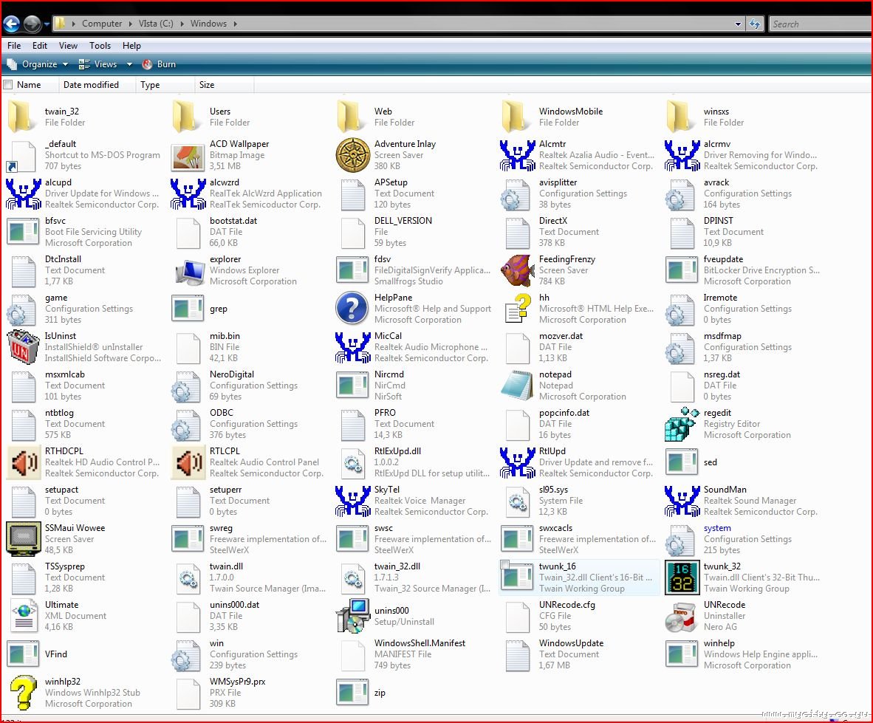The height and width of the screenshot is (723, 873).
Task: Tick the checkbox on twunk_16 item
Action: (505, 565)
